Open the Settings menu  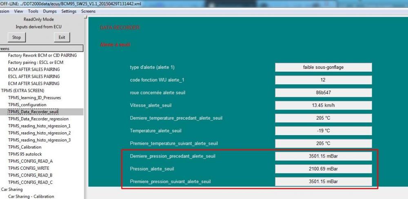[x=69, y=11]
